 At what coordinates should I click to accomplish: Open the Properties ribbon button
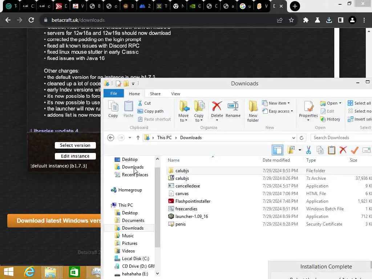(x=308, y=110)
